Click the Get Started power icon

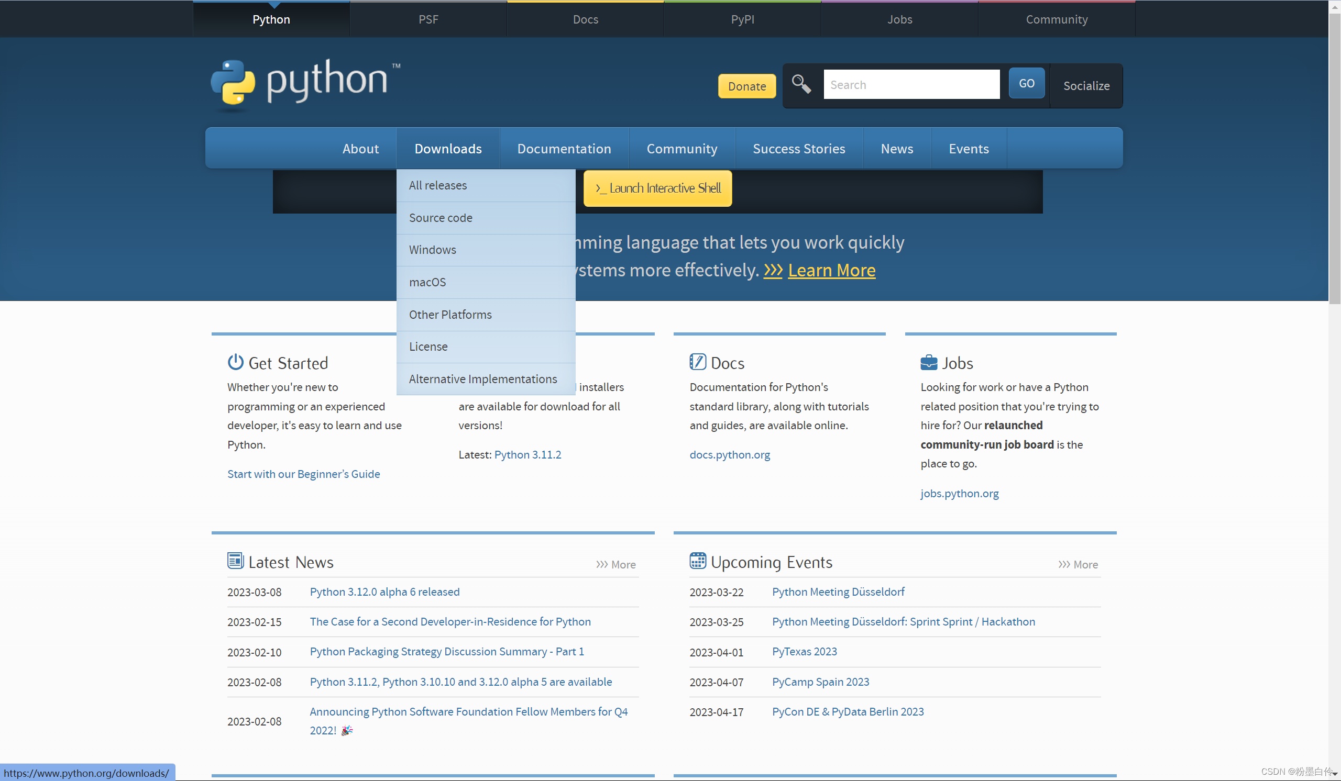coord(235,362)
